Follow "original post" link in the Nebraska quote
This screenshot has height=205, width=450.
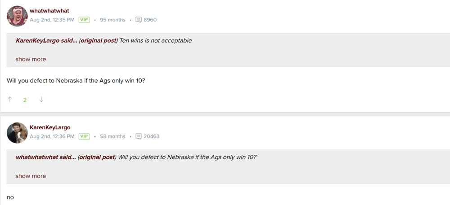pos(97,157)
